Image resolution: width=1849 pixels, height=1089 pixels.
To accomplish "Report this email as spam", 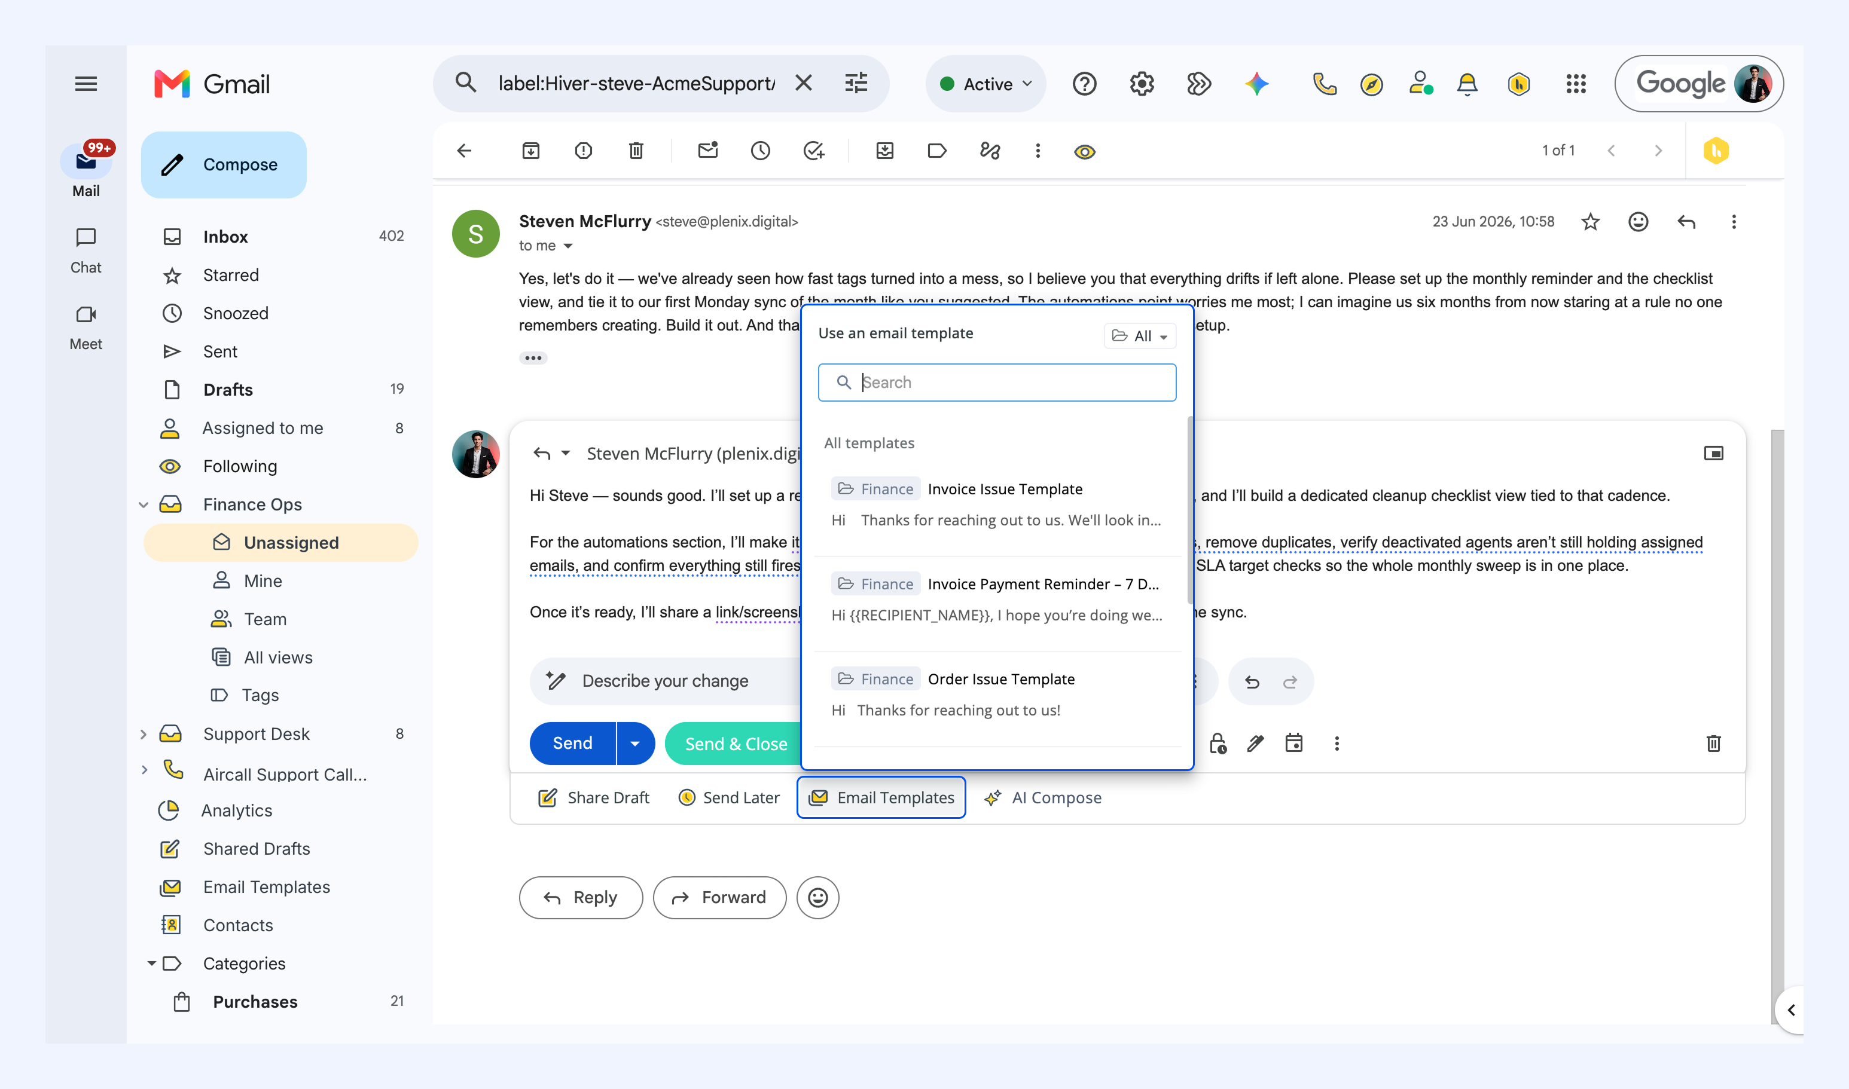I will click(x=584, y=151).
